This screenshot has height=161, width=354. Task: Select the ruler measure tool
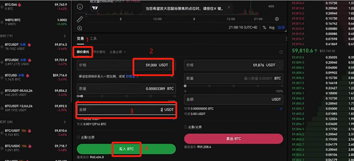(80, 19)
